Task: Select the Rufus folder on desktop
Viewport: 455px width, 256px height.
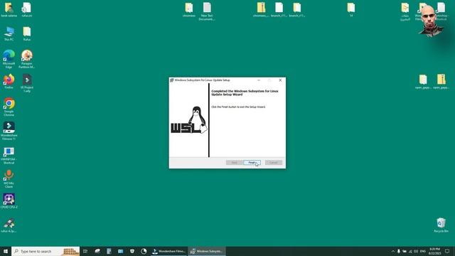Action: pyautogui.click(x=27, y=33)
